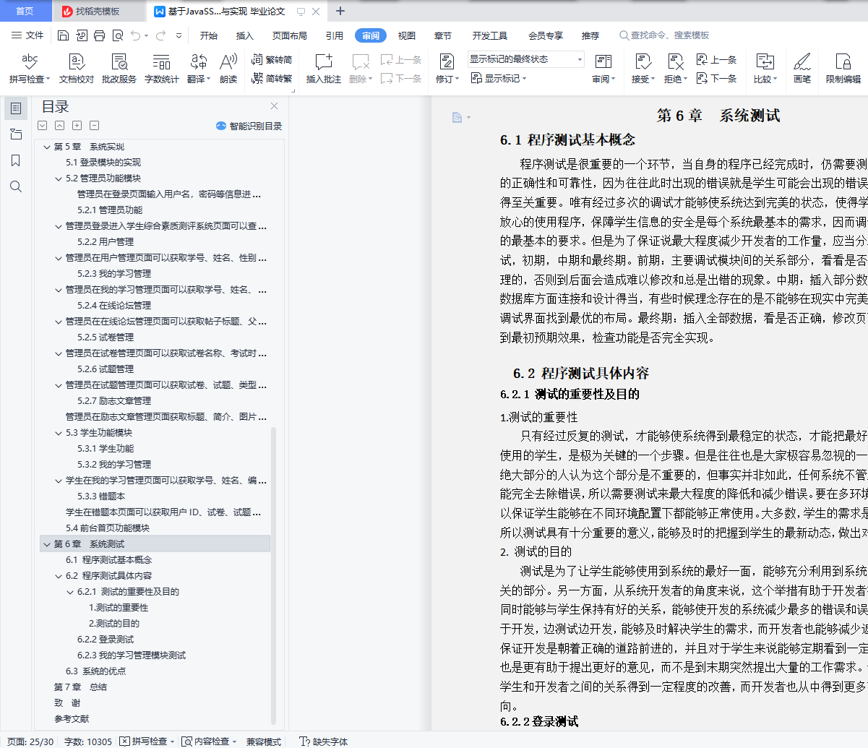
Task: Open 插入 ribbon tab
Action: pos(245,35)
